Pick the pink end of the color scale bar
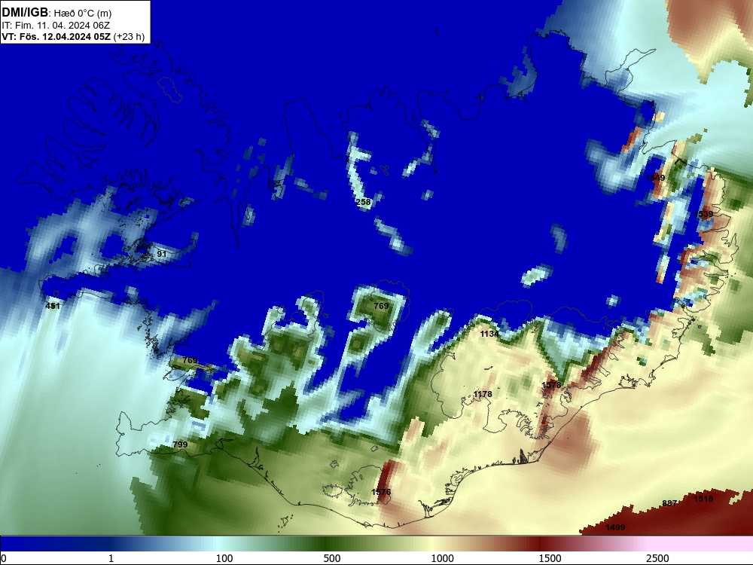This screenshot has width=753, height=565. pos(701,543)
